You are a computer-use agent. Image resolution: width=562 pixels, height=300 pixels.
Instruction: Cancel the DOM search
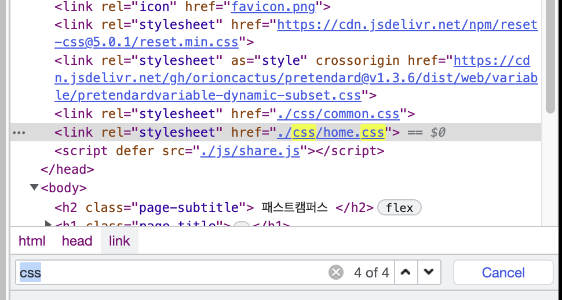[503, 272]
